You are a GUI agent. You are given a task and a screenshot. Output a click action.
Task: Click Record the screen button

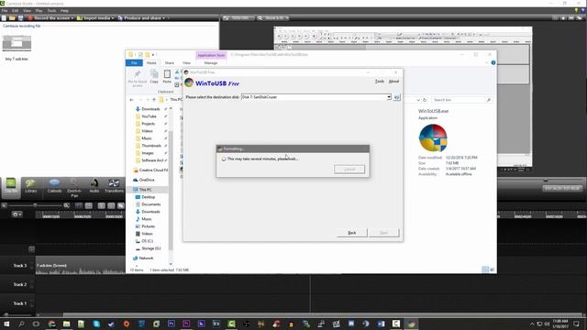51,18
